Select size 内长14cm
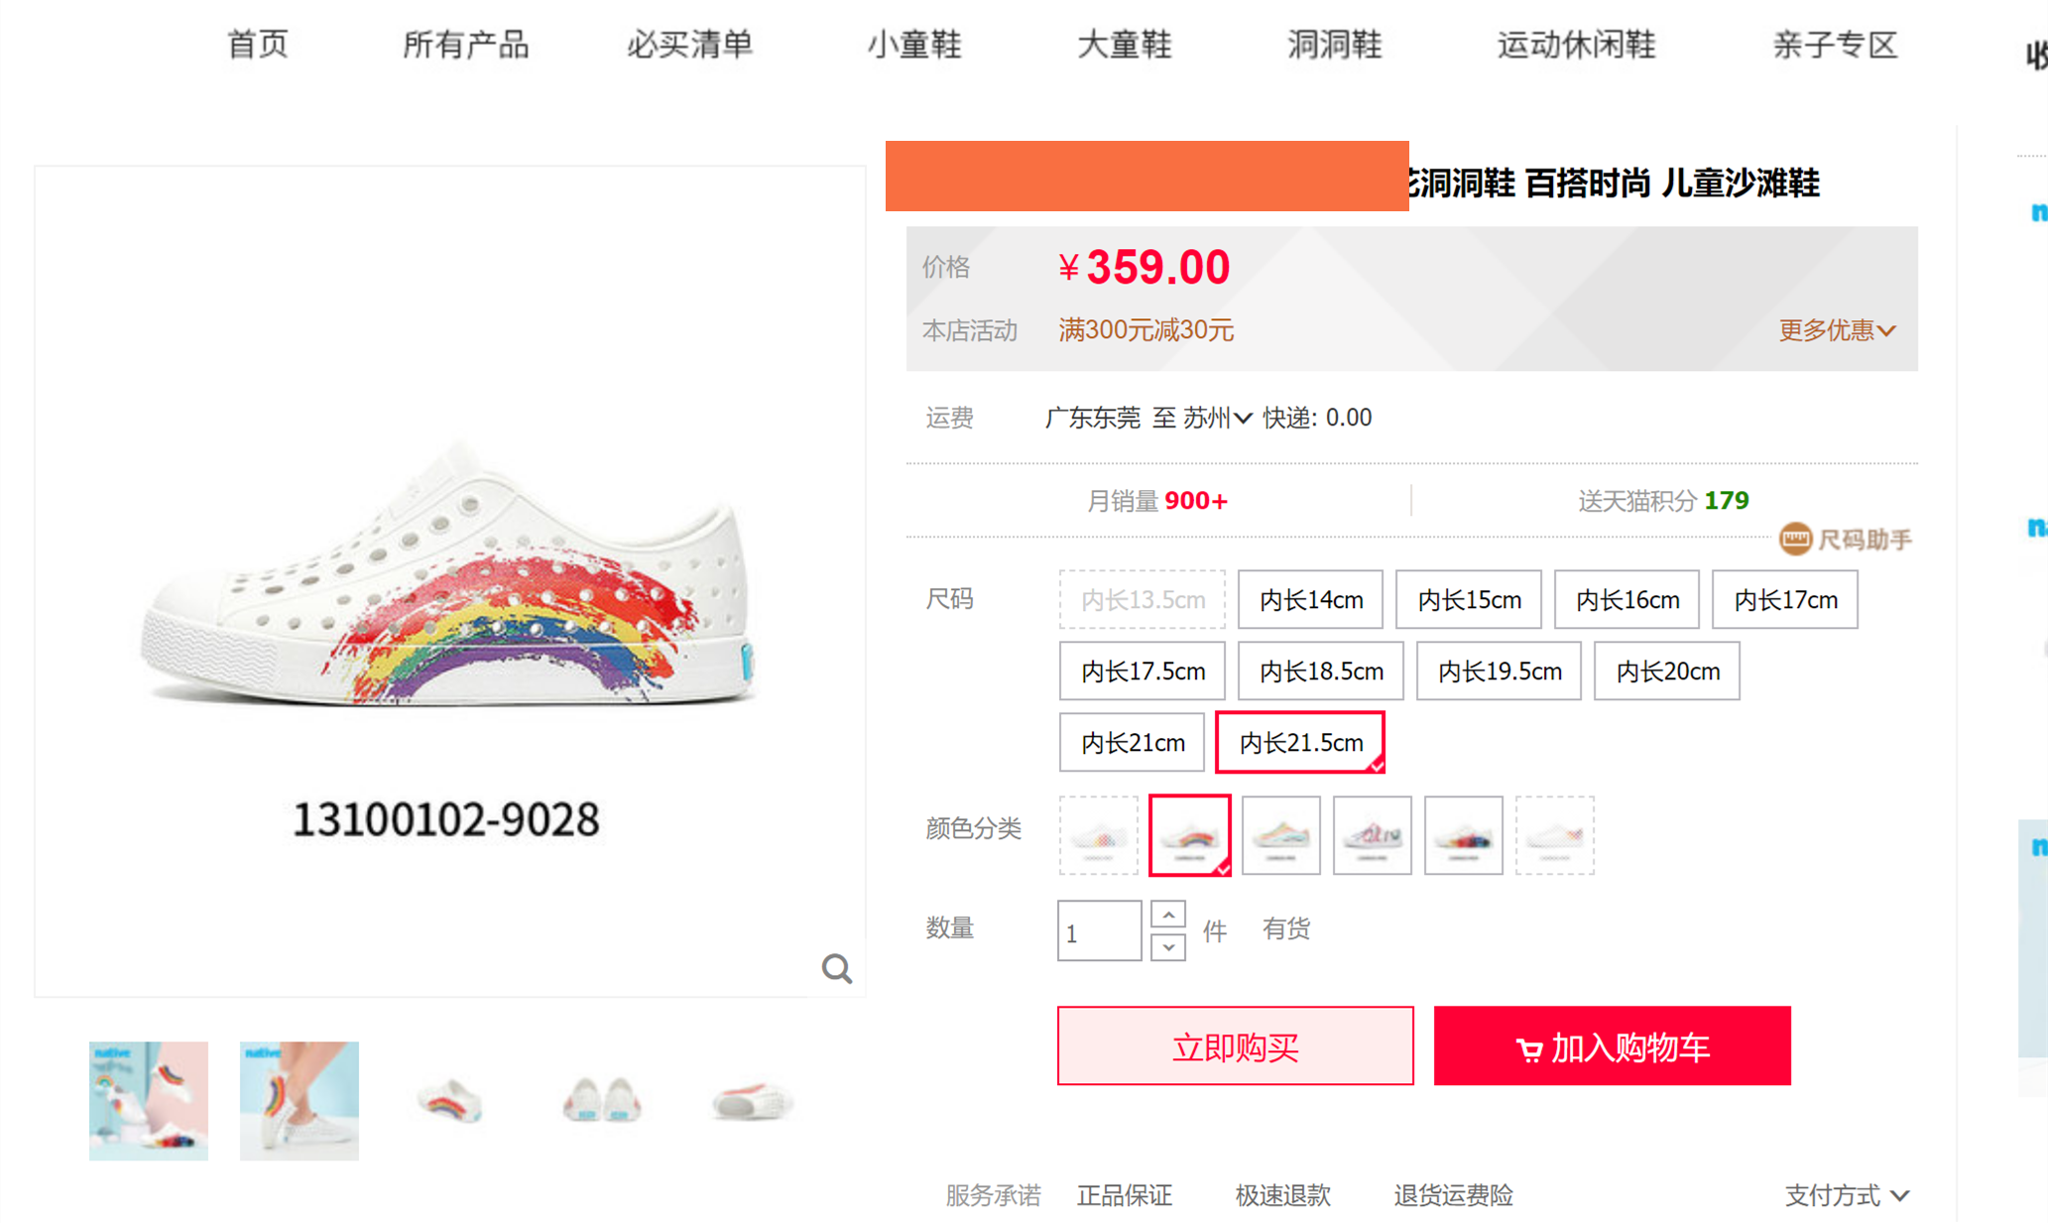2048x1223 pixels. coord(1310,600)
